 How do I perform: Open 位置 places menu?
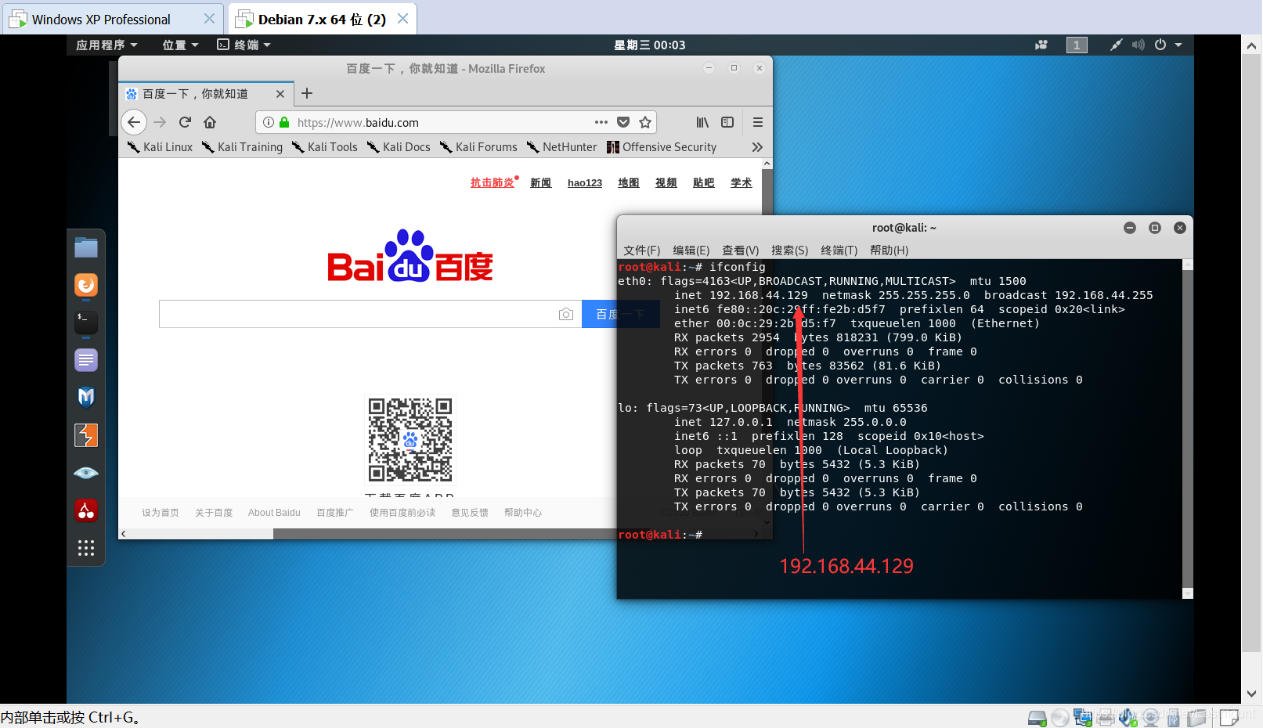click(x=180, y=45)
